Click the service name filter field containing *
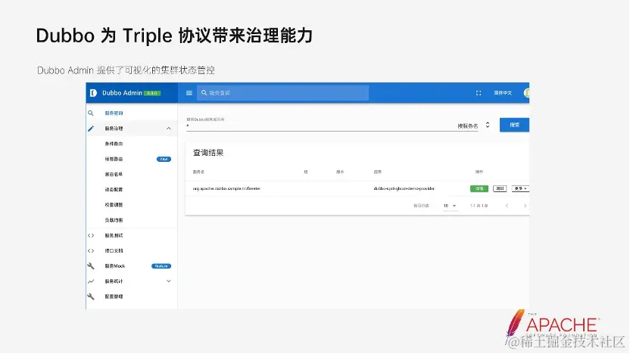 pyautogui.click(x=320, y=126)
